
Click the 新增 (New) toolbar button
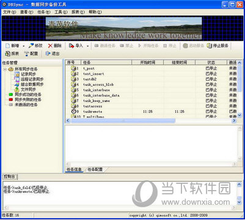pyautogui.click(x=12, y=46)
